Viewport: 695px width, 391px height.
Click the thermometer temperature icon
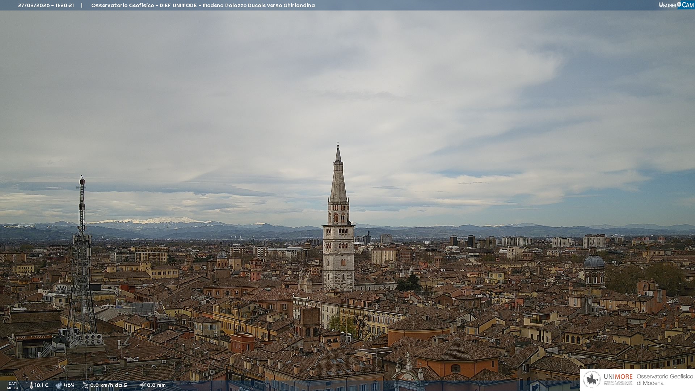(x=31, y=386)
